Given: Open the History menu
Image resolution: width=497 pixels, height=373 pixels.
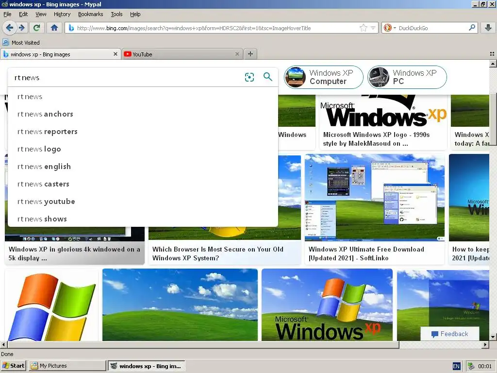Looking at the screenshot, I should pos(62,14).
